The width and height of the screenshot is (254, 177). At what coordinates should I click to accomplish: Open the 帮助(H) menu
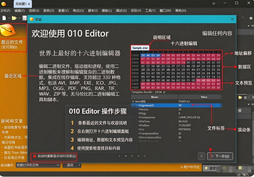181,11
